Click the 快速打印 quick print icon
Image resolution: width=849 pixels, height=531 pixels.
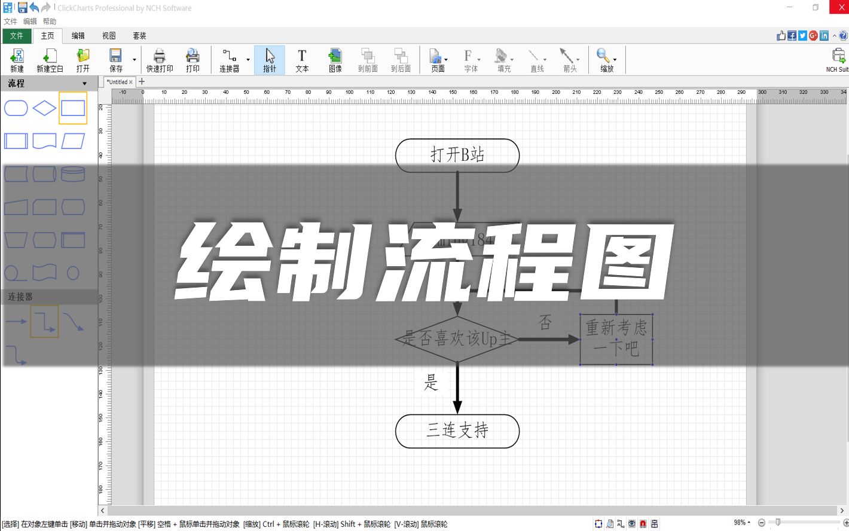pos(160,56)
